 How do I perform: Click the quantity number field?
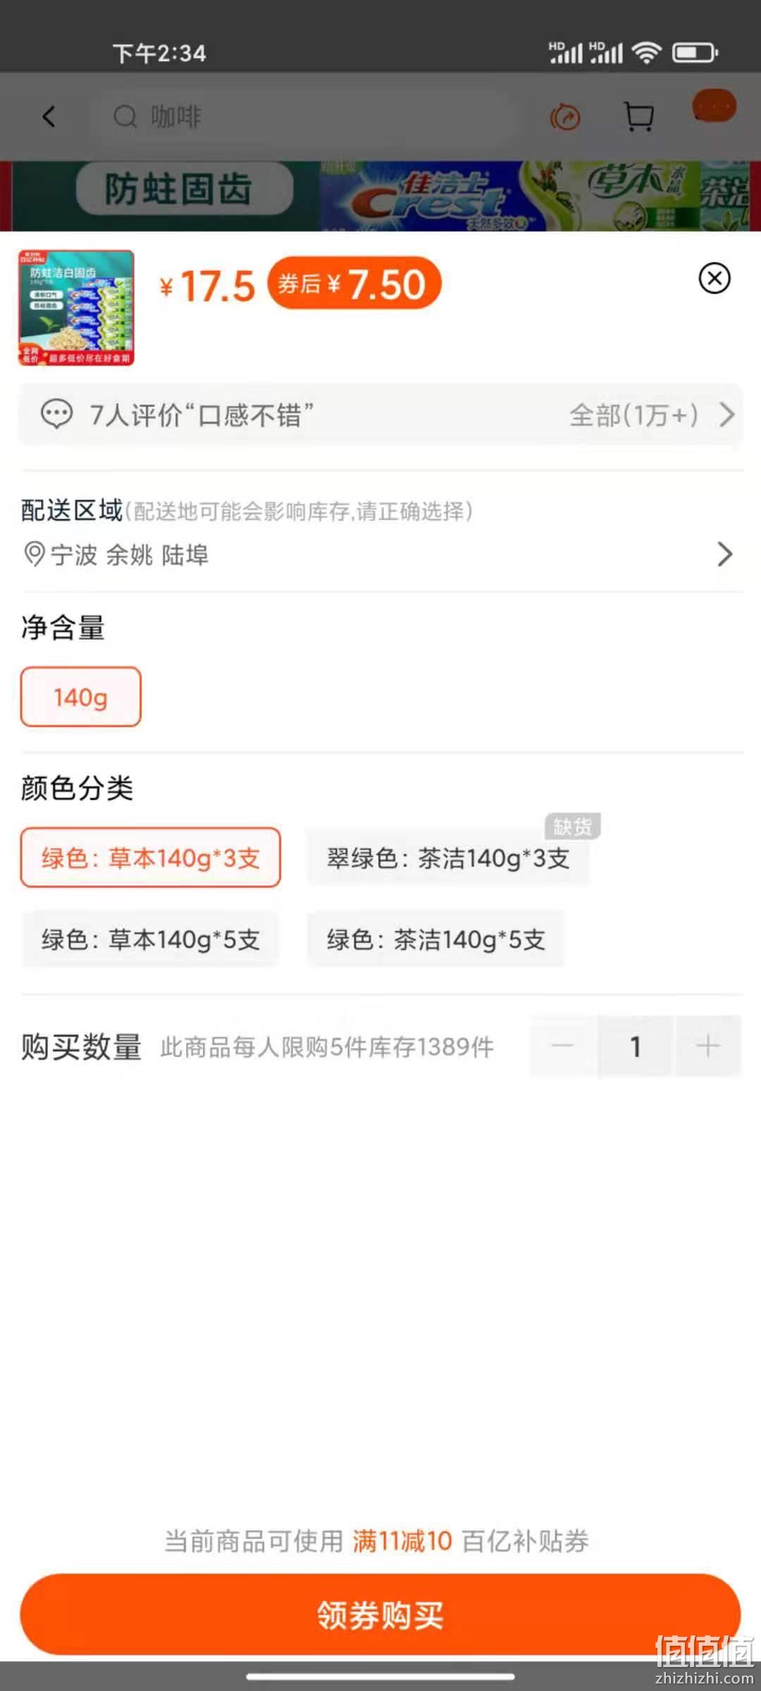(x=636, y=1046)
